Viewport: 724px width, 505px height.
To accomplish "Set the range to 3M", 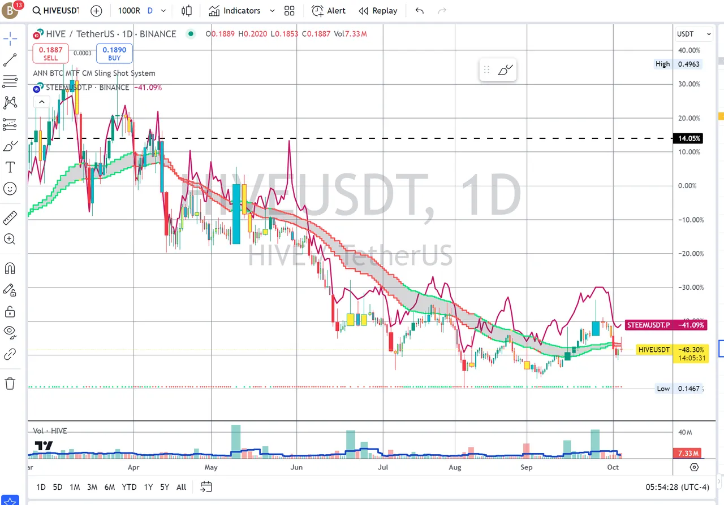I will point(92,487).
